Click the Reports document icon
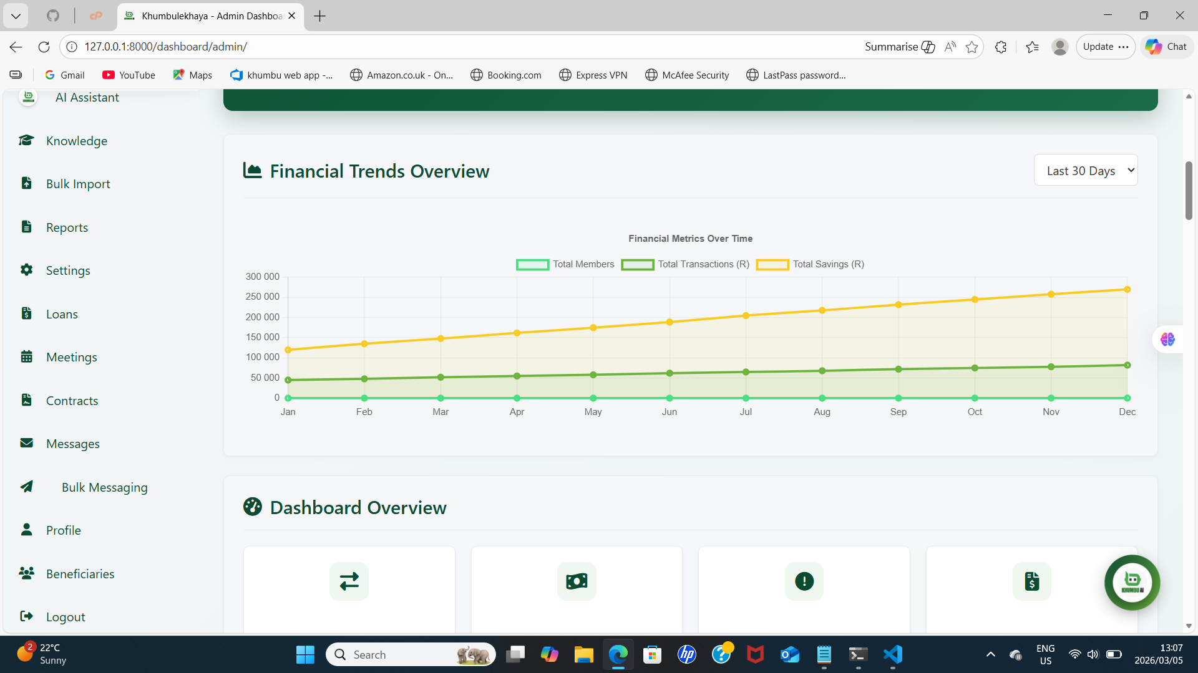1198x673 pixels. pos(26,226)
